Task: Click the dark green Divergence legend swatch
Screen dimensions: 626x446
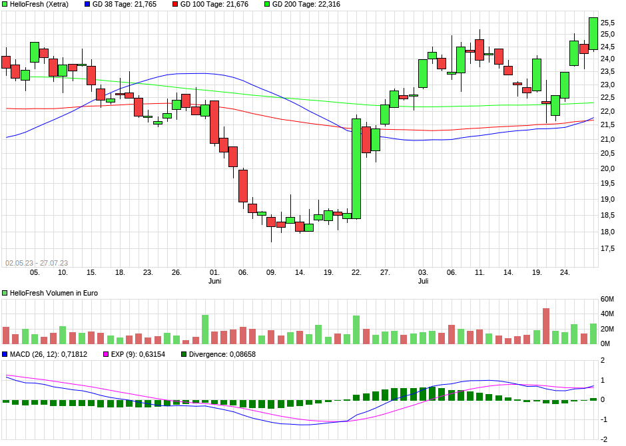Action: click(x=184, y=354)
